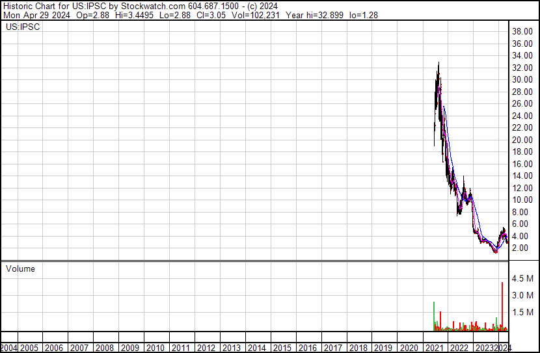Click the 1.5 M volume axis label

coord(523,313)
